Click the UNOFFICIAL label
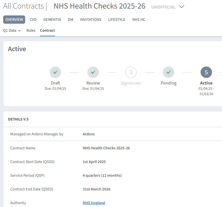The image size is (222, 207). [163, 7]
